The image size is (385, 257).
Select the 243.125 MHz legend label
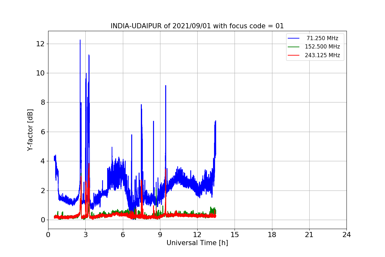[x=322, y=55]
